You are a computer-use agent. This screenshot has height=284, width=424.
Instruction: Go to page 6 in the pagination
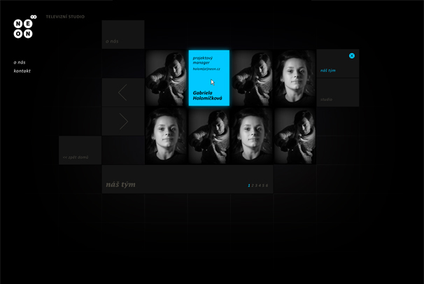[x=267, y=185]
